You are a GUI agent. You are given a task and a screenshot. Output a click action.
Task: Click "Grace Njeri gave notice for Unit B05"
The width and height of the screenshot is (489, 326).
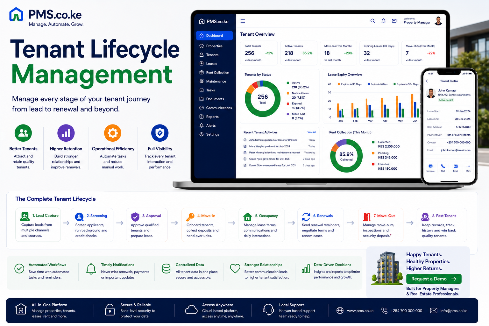pyautogui.click(x=269, y=159)
